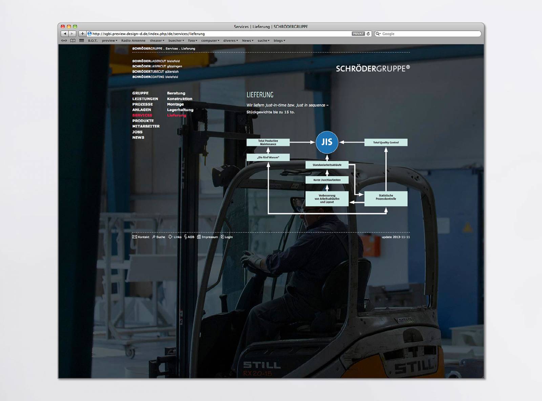Click the paragraph icon beside AGB
Screen dimensions: 542x401
tap(185, 237)
